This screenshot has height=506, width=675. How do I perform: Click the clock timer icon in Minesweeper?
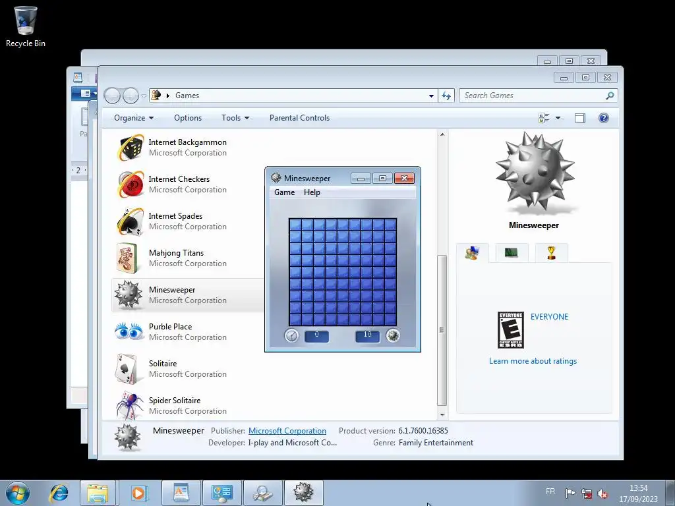(291, 335)
